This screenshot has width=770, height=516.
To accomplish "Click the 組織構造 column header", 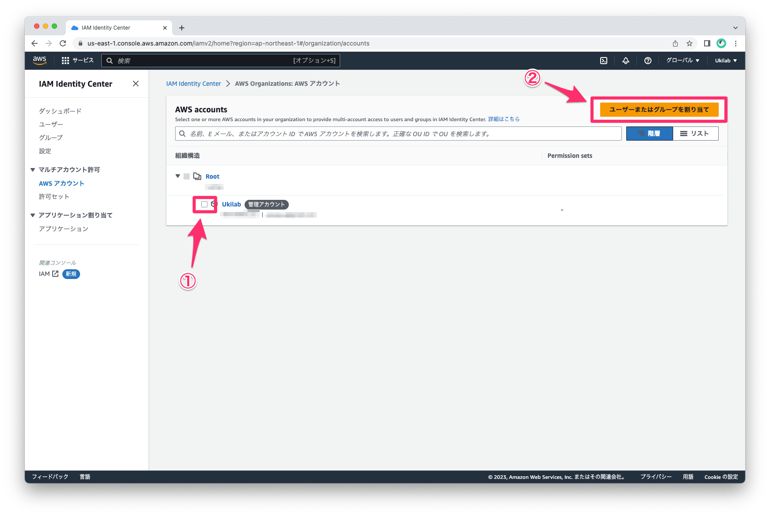I will click(188, 156).
